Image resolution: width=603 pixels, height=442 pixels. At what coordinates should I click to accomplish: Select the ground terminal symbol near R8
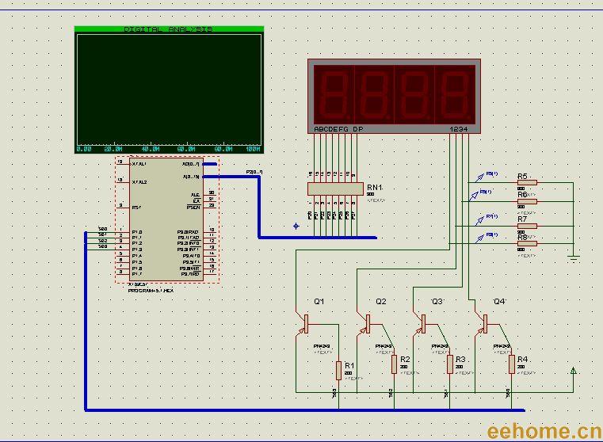point(574,258)
